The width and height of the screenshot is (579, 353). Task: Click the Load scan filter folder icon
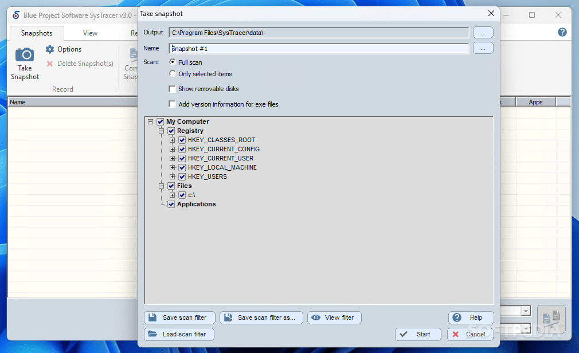click(x=152, y=334)
